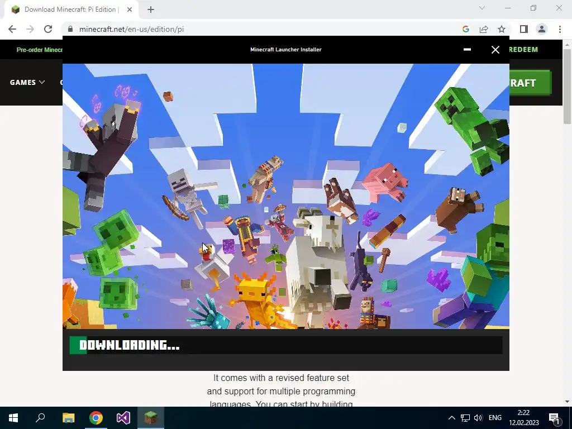The width and height of the screenshot is (572, 429).
Task: Open the Windows Start menu
Action: tap(13, 418)
